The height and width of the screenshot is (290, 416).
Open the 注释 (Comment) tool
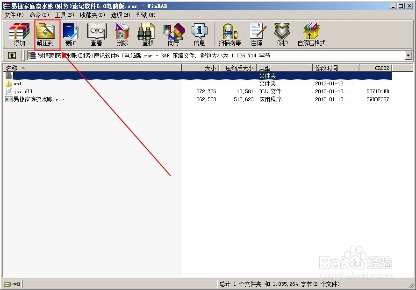(257, 35)
